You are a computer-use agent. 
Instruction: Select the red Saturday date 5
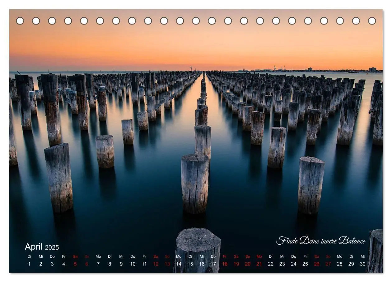click(x=75, y=264)
